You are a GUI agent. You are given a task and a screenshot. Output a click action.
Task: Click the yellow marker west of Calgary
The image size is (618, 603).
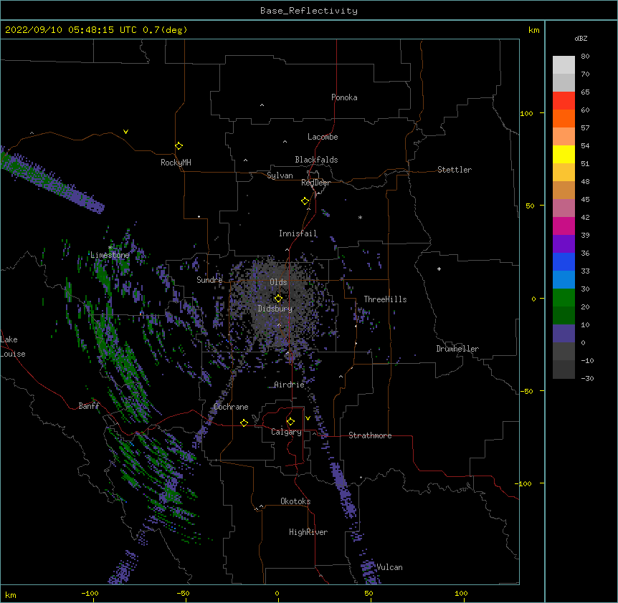244,423
